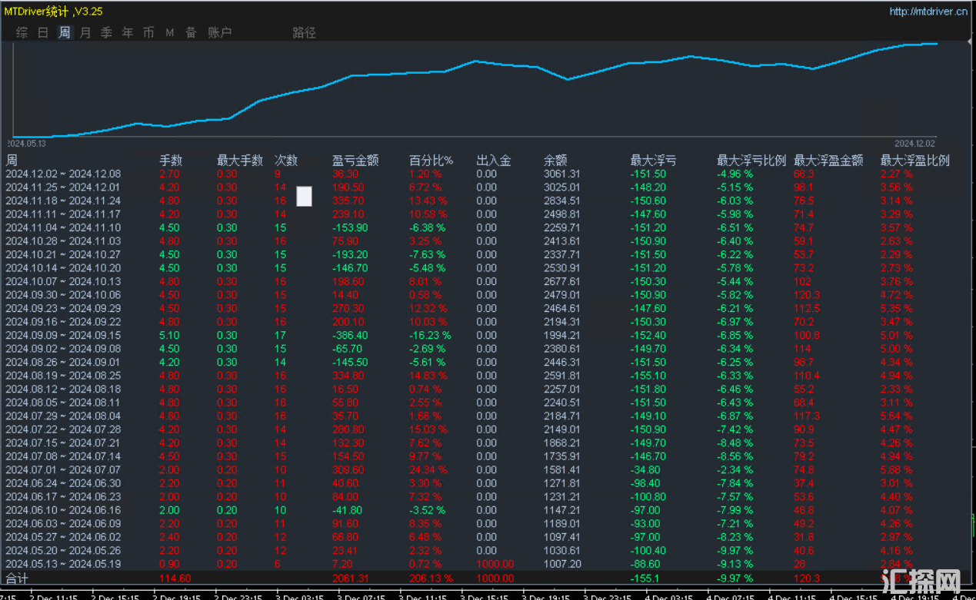
Task: Open the mtdriver.cn website link
Action: (928, 12)
